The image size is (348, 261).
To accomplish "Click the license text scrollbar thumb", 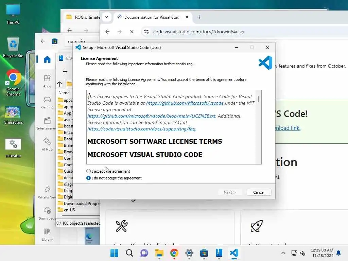I will pos(258,99).
